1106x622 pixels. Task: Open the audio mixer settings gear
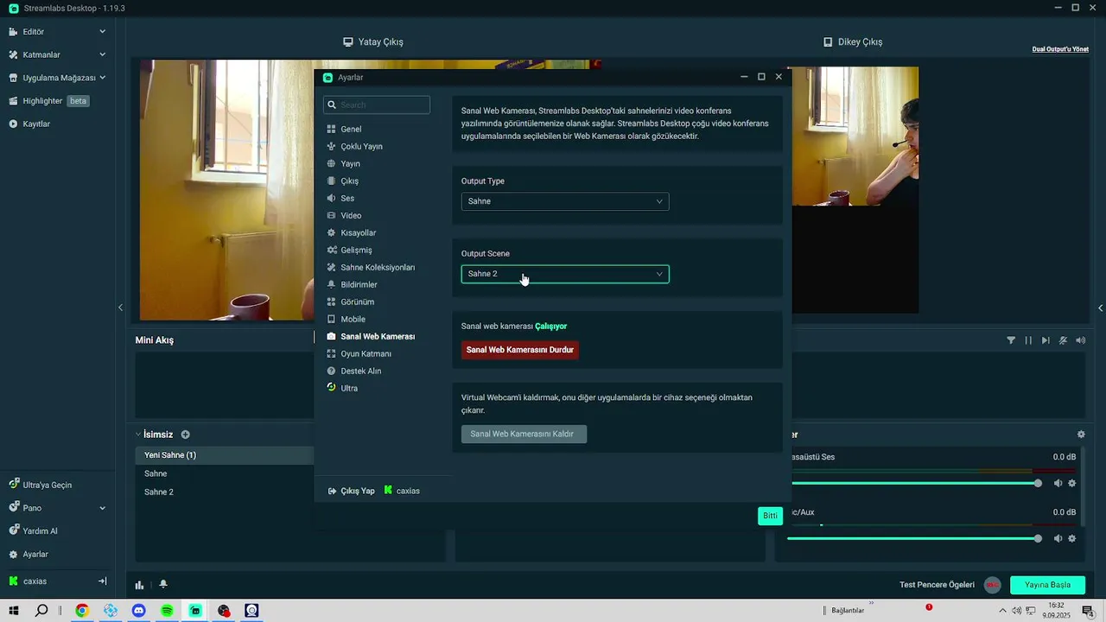click(1081, 435)
